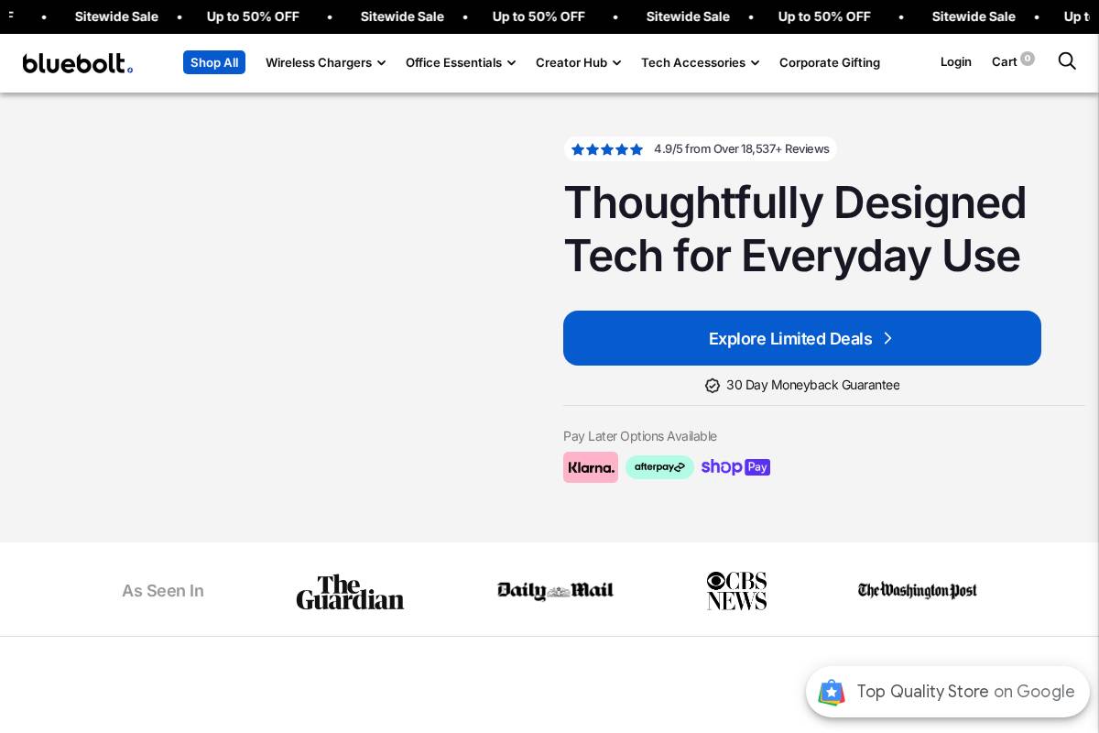Expand the Wireless Chargers dropdown
The width and height of the screenshot is (1099, 733).
325,62
